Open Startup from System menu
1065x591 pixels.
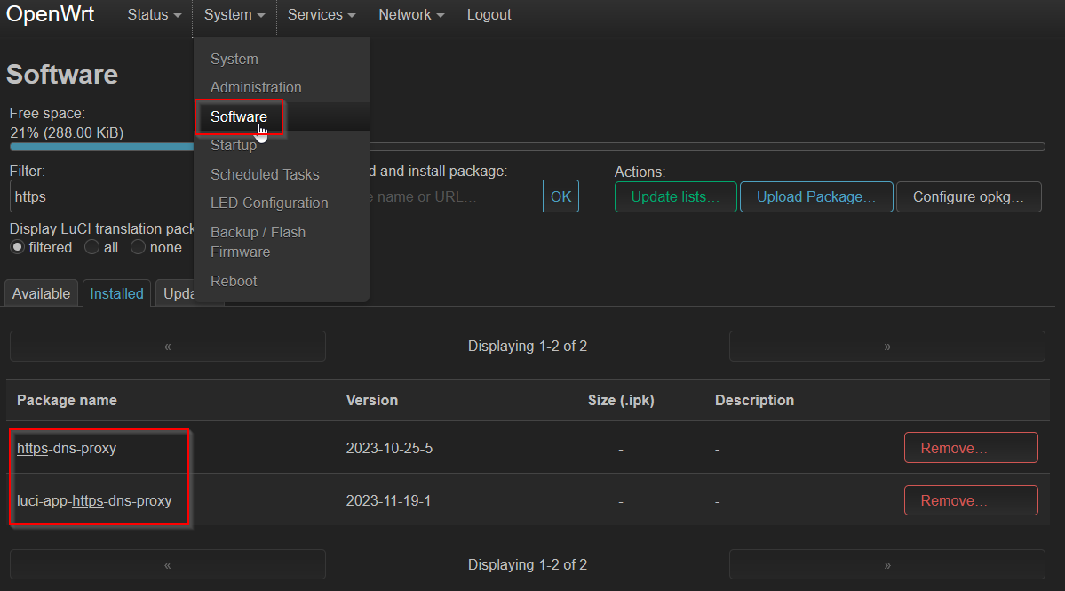234,146
